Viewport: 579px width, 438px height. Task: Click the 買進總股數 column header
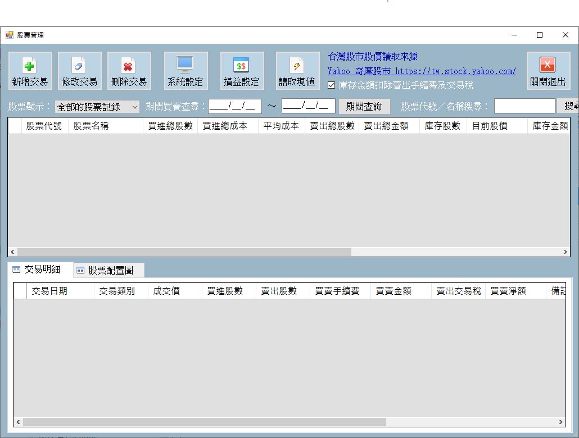pos(170,126)
